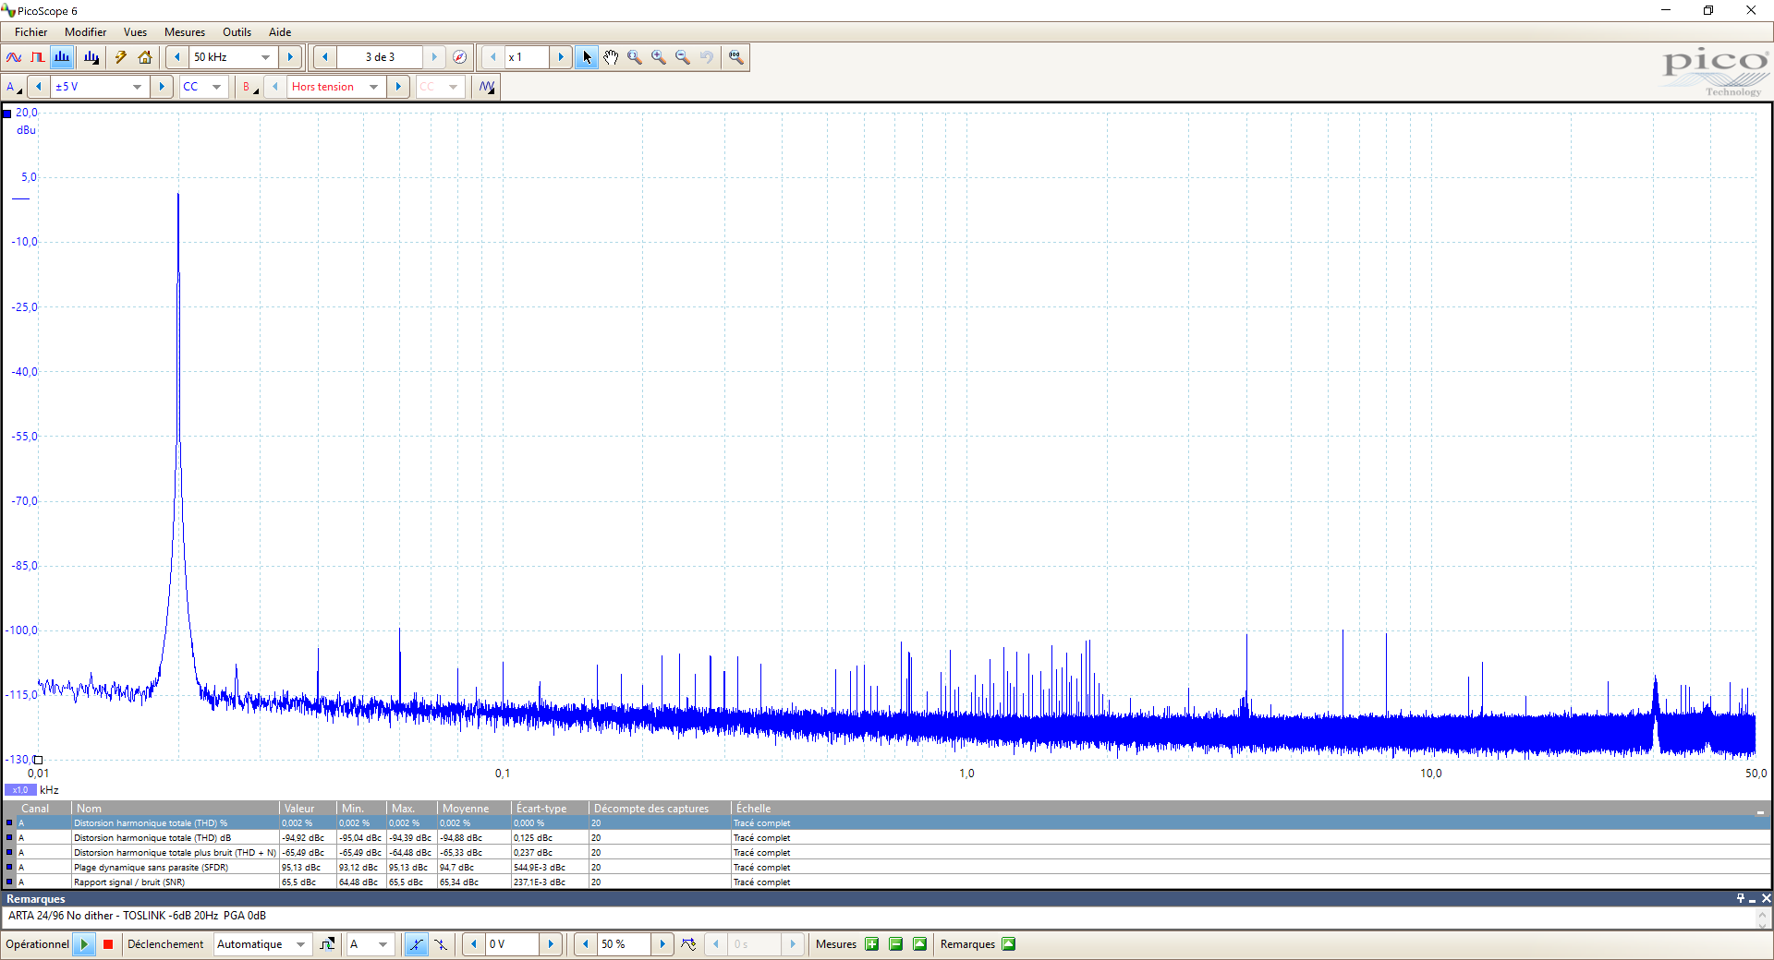Image resolution: width=1774 pixels, height=960 pixels.
Task: Select rising edge trigger icon
Action: click(x=416, y=944)
